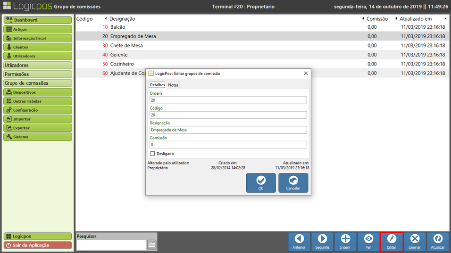This screenshot has width=451, height=253.
Task: Expand the Dispositivos sidebar section
Action: (x=38, y=92)
